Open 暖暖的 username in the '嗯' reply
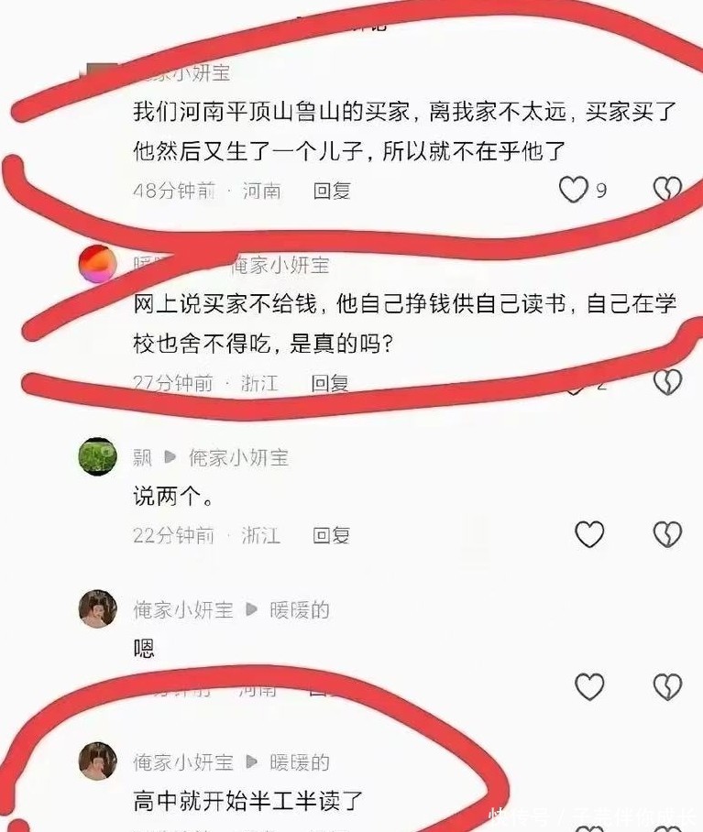 point(299,610)
